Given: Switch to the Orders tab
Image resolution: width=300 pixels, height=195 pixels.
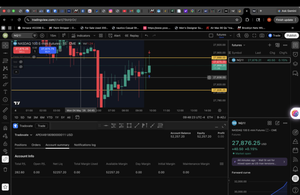Looking at the screenshot, I should coord(36,145).
